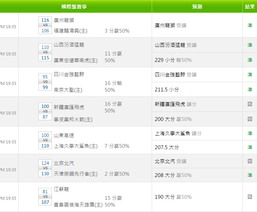Click the 囧 result beside 200 大分
Screen dimensions: 257x212
tap(250, 119)
